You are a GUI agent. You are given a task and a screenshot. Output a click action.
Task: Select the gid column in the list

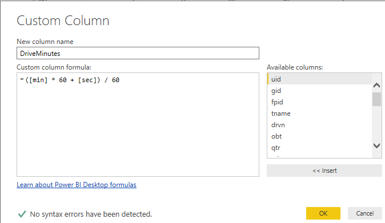(x=320, y=91)
